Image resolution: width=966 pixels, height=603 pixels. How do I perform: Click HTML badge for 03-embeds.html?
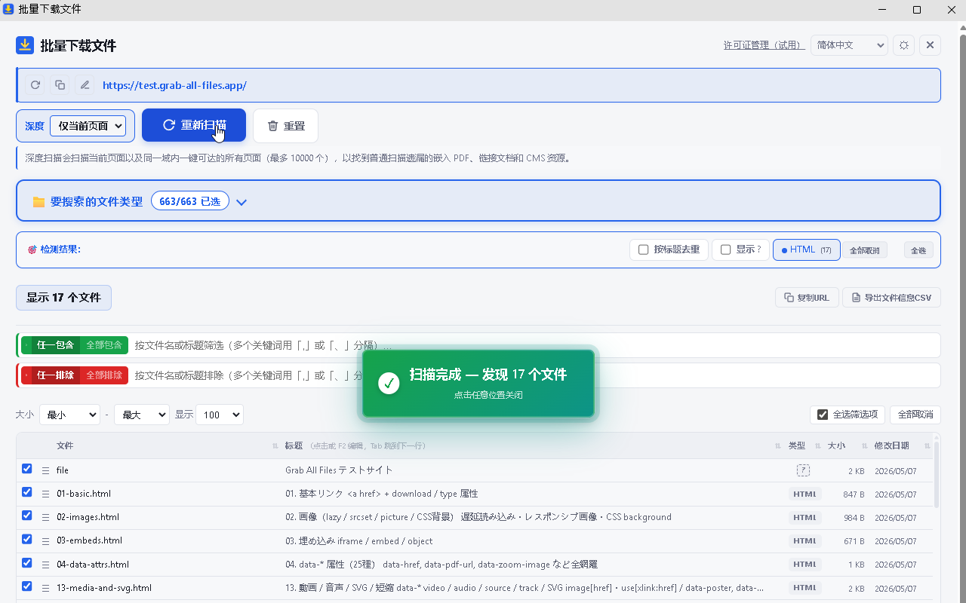click(x=804, y=540)
